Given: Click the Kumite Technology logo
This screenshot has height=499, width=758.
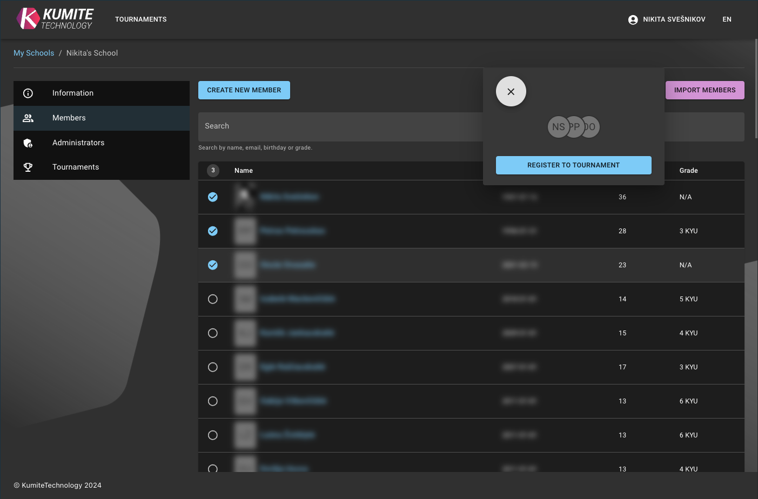Looking at the screenshot, I should click(x=55, y=19).
